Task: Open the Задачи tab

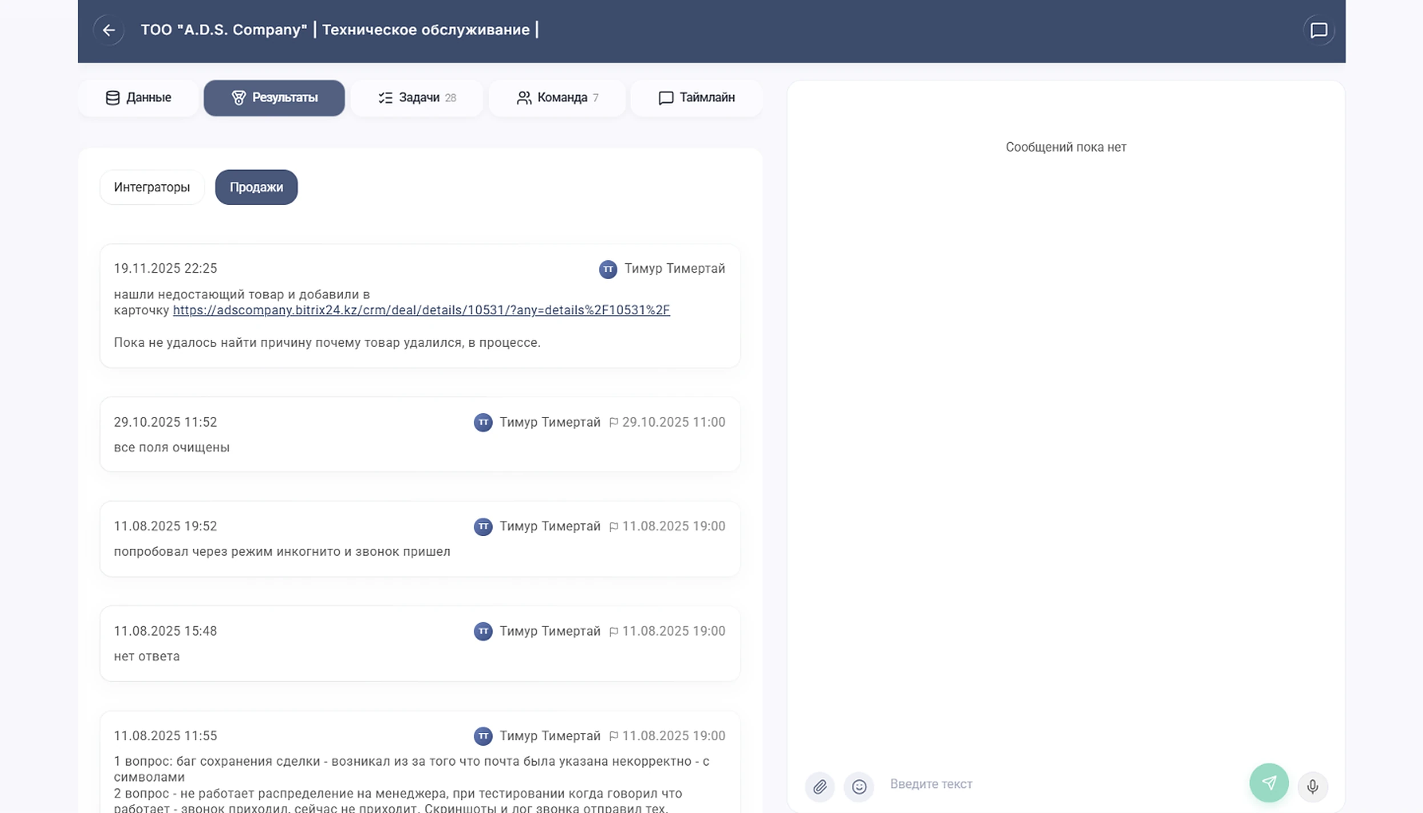Action: tap(417, 98)
